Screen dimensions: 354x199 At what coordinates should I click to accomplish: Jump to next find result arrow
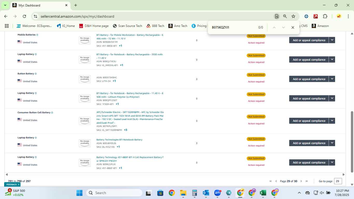[x=284, y=27]
